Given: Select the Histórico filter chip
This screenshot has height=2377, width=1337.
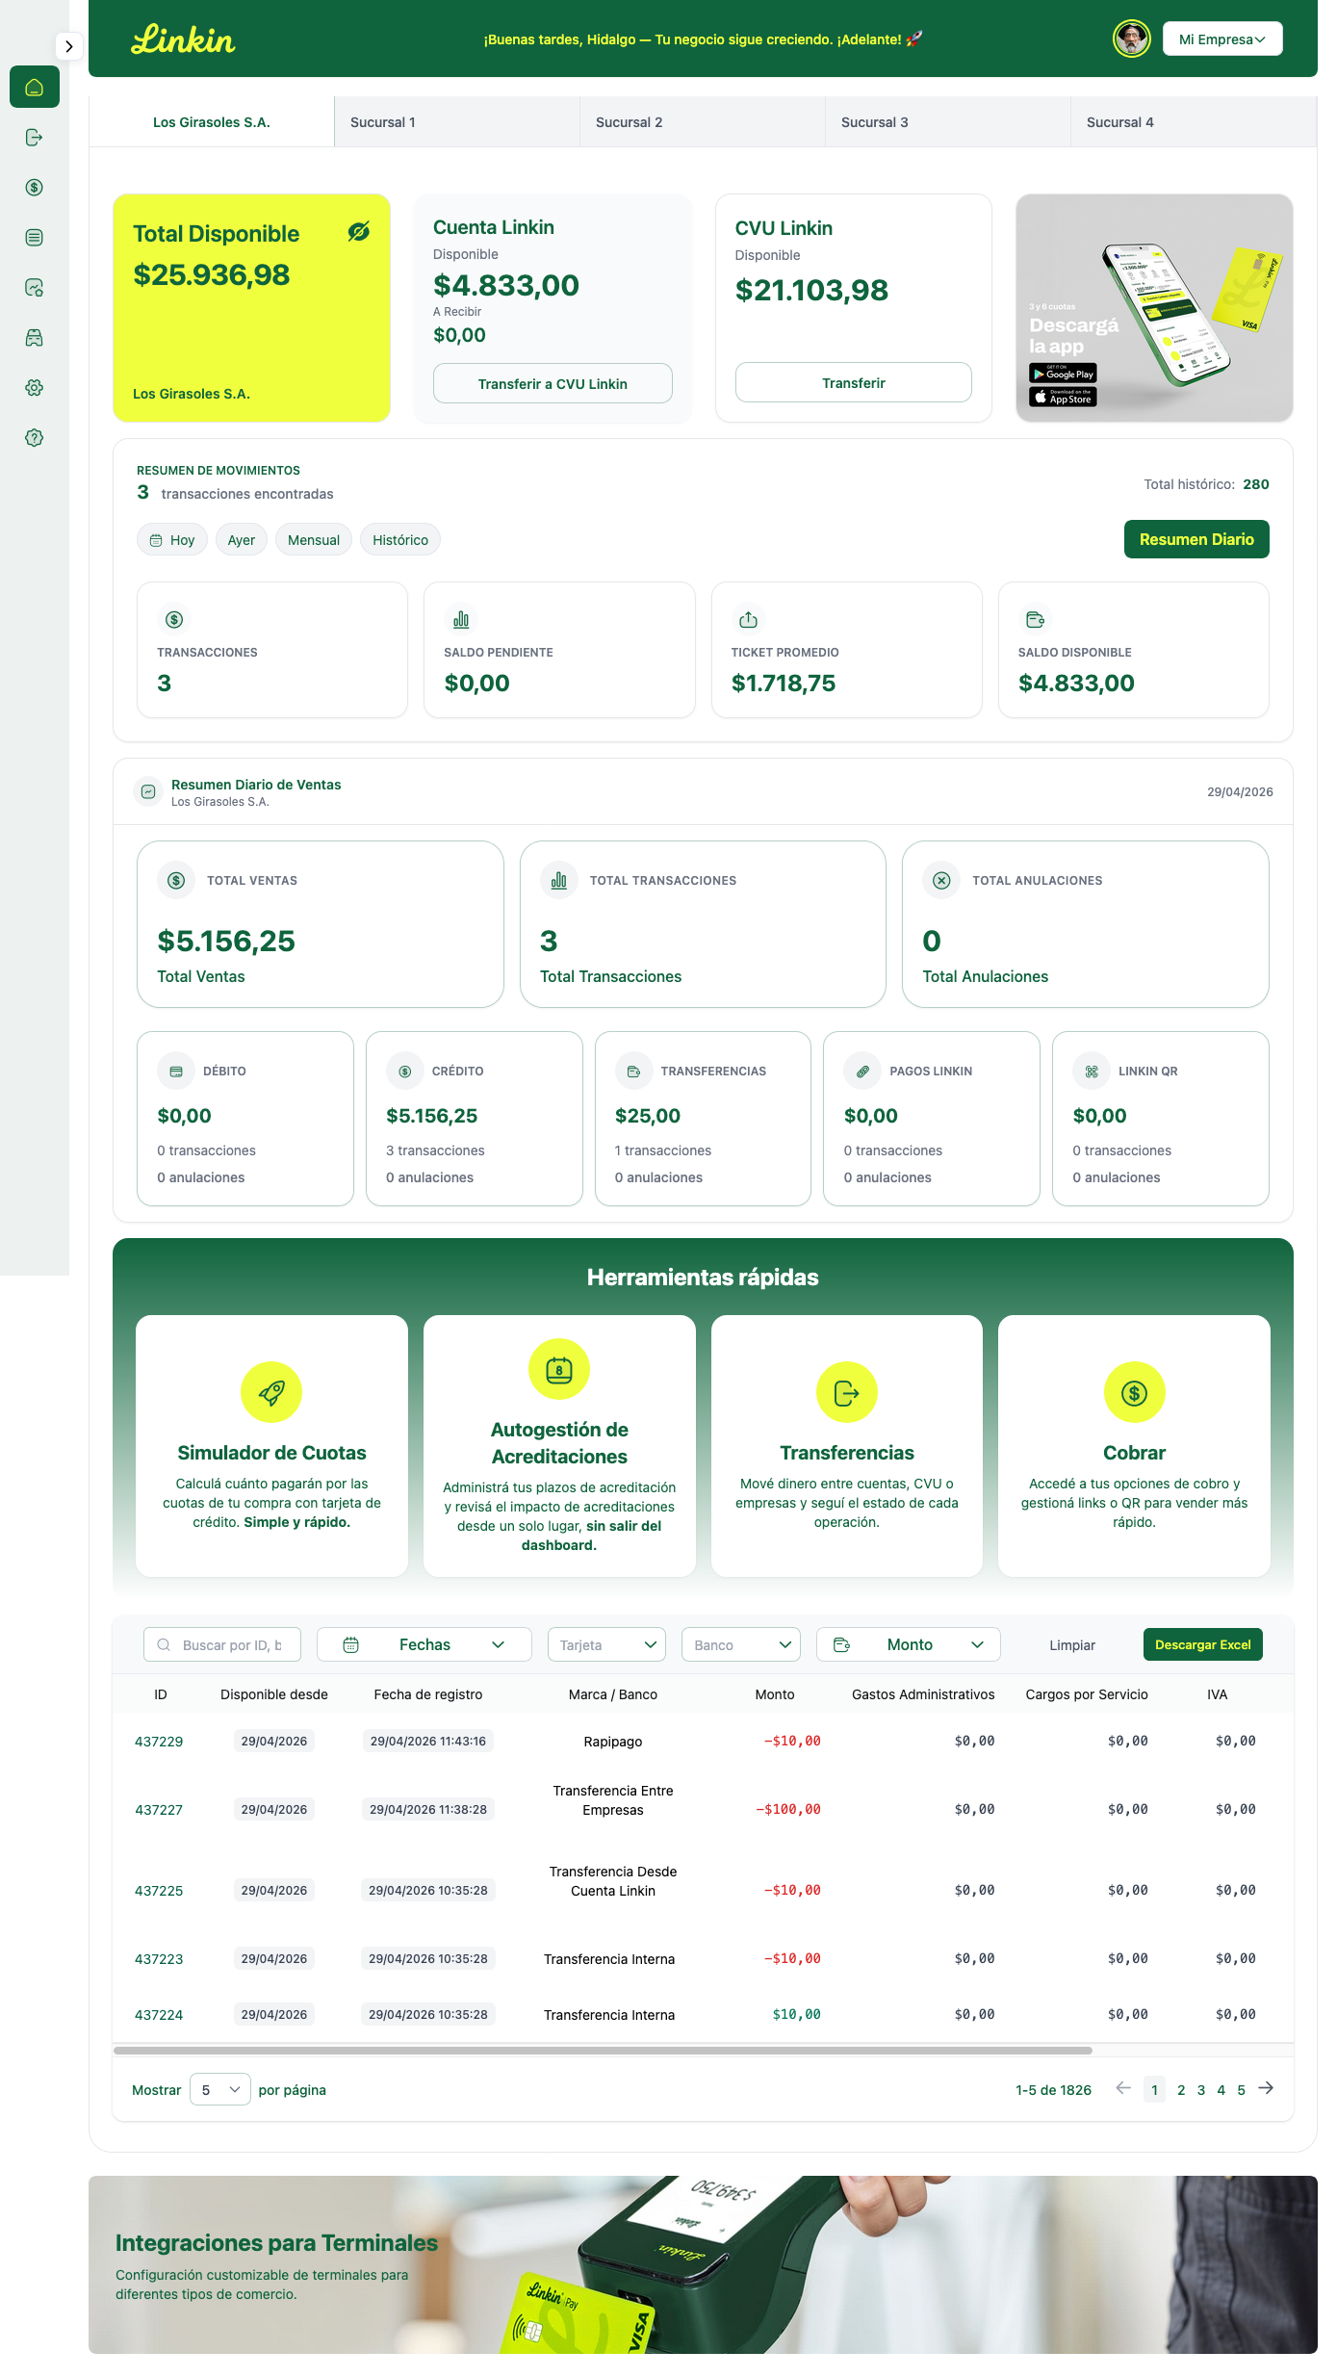Looking at the screenshot, I should [400, 540].
